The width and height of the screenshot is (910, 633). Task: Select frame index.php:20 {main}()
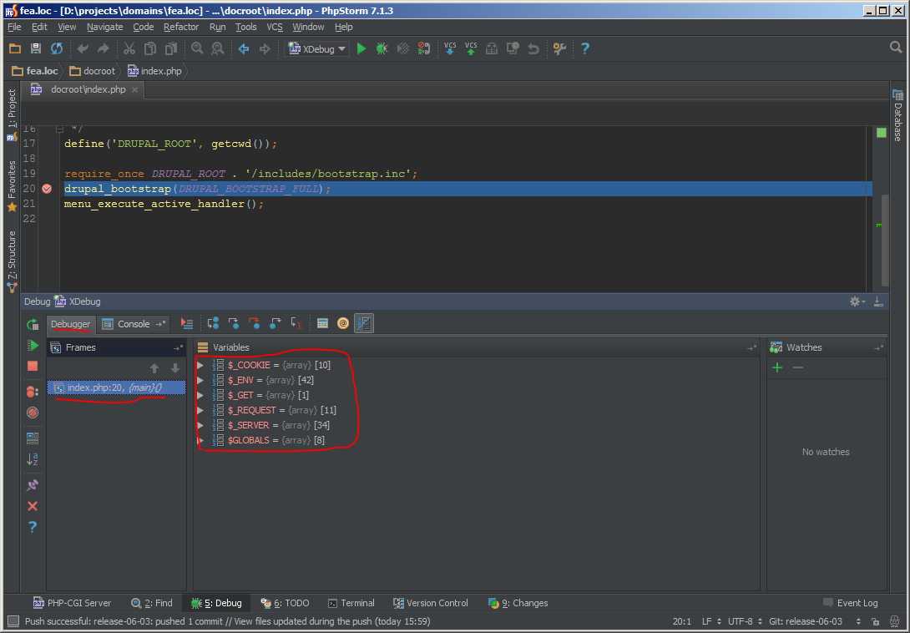tap(116, 388)
